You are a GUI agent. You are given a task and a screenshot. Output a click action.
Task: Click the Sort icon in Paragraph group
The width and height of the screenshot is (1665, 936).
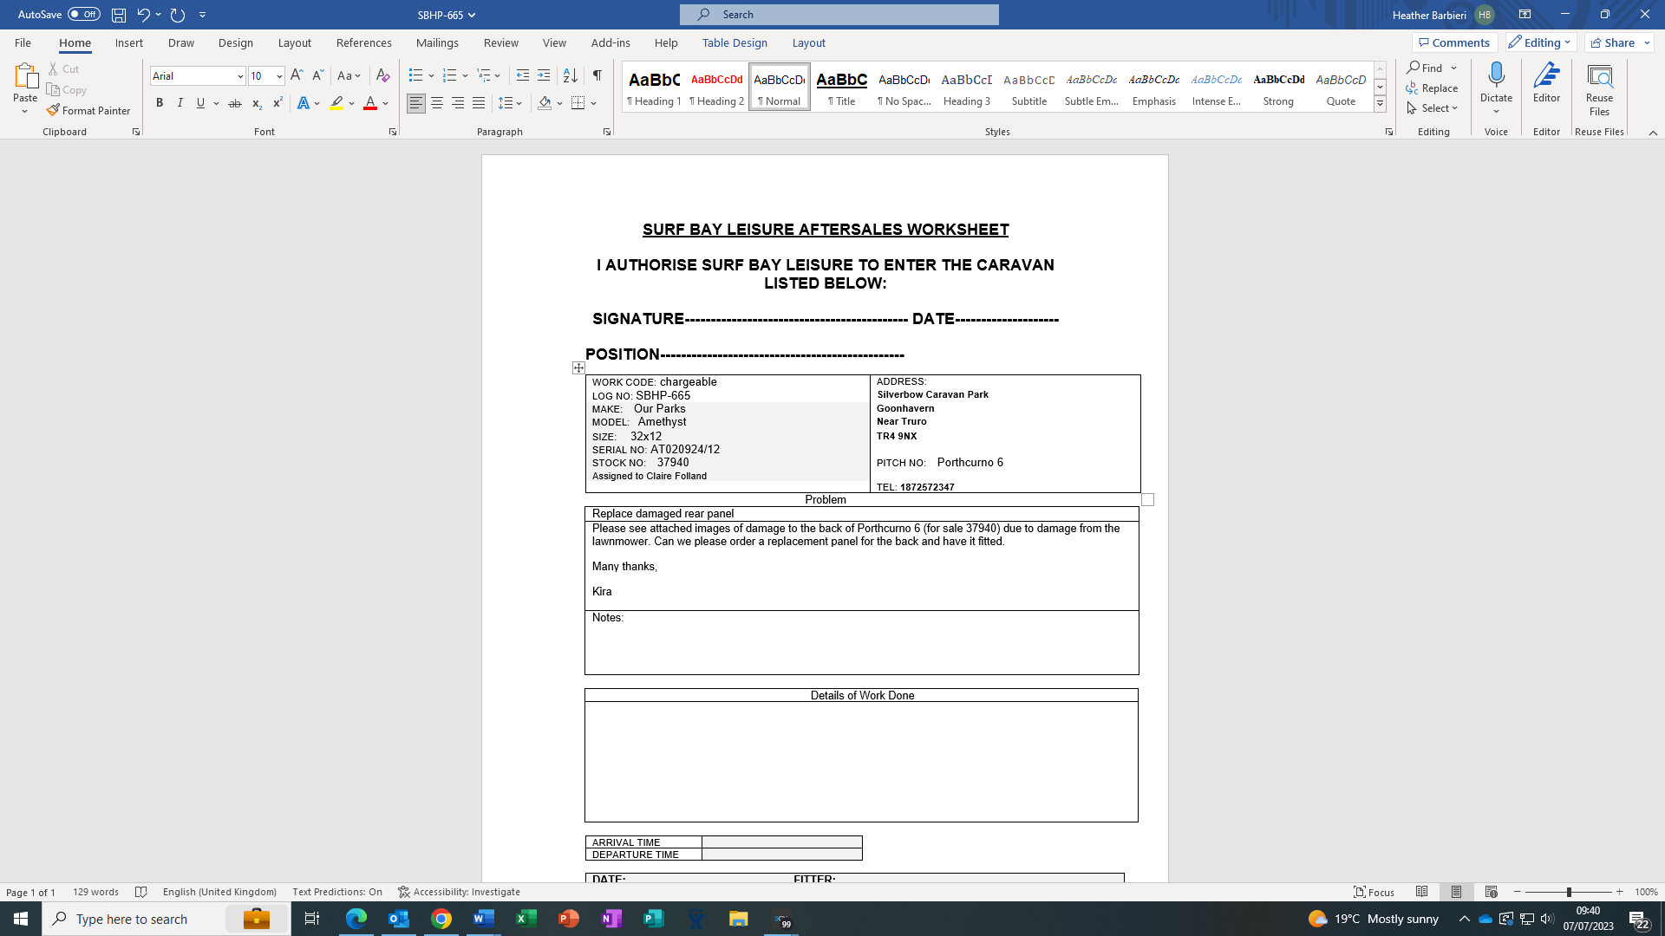click(570, 75)
